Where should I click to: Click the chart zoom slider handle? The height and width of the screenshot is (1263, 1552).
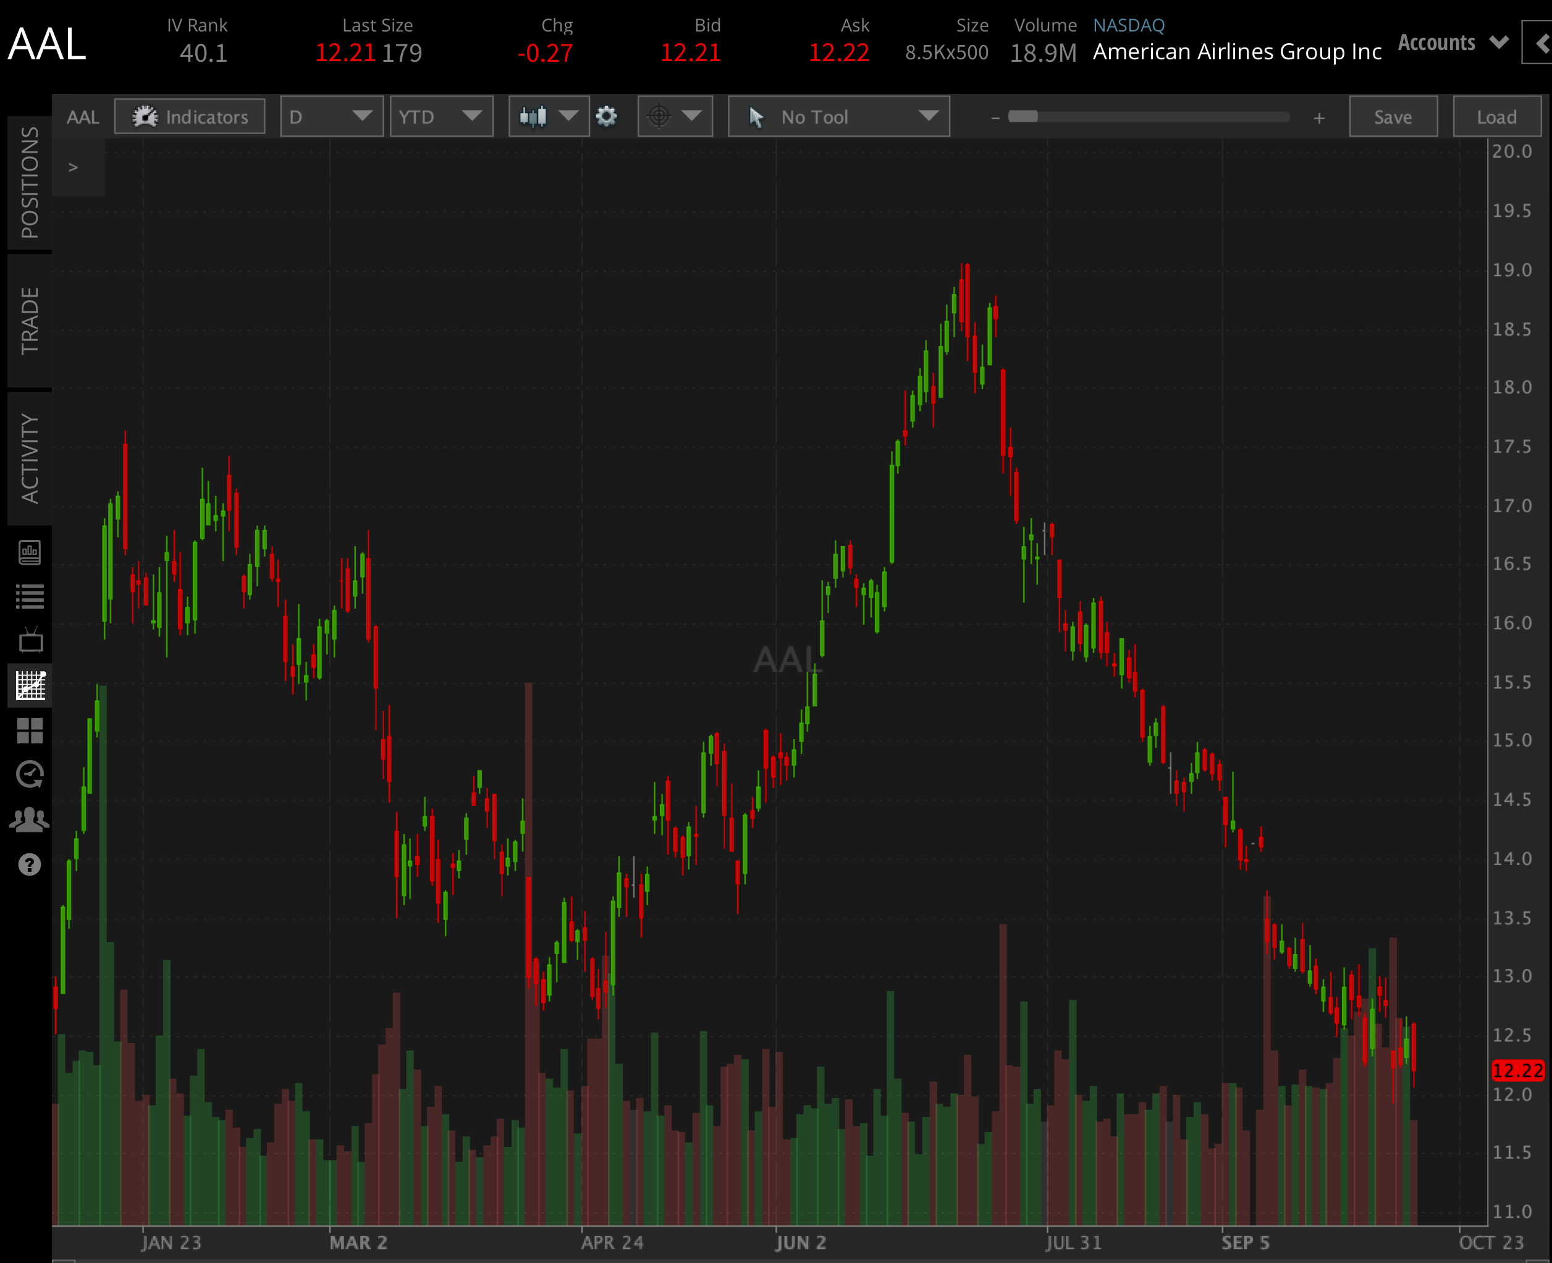tap(1023, 116)
